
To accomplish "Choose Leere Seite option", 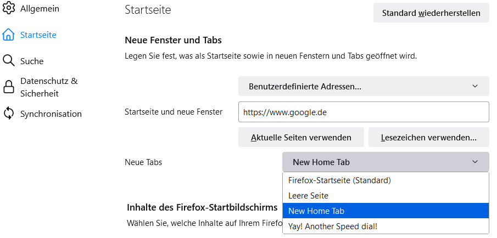I will coord(308,195).
